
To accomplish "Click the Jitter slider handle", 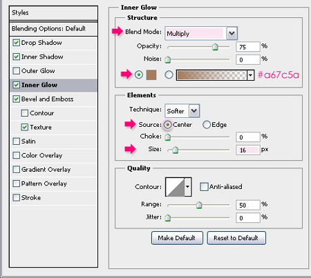I will pos(168,217).
